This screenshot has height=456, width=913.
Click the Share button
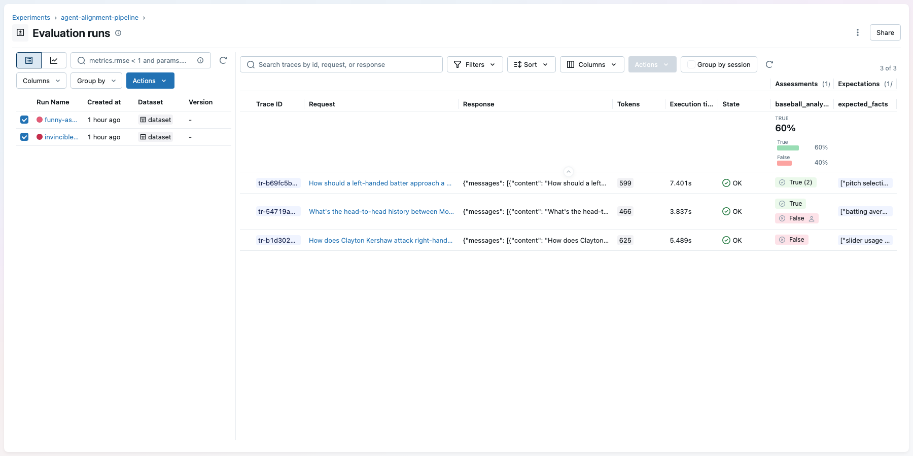(x=885, y=32)
